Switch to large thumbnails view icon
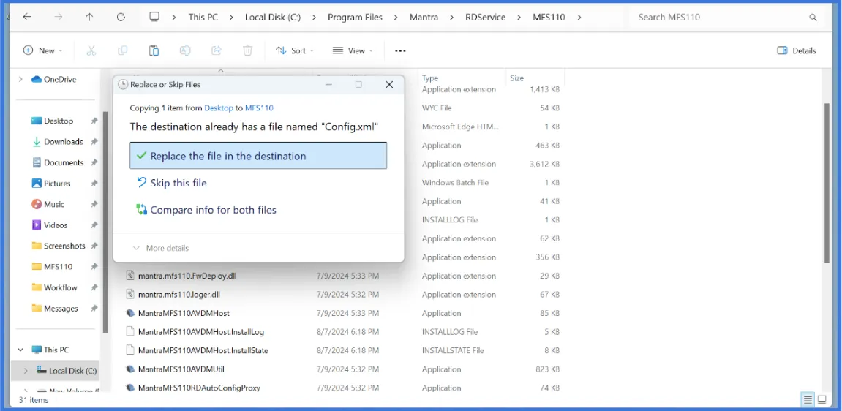The image size is (842, 411). pos(822,400)
